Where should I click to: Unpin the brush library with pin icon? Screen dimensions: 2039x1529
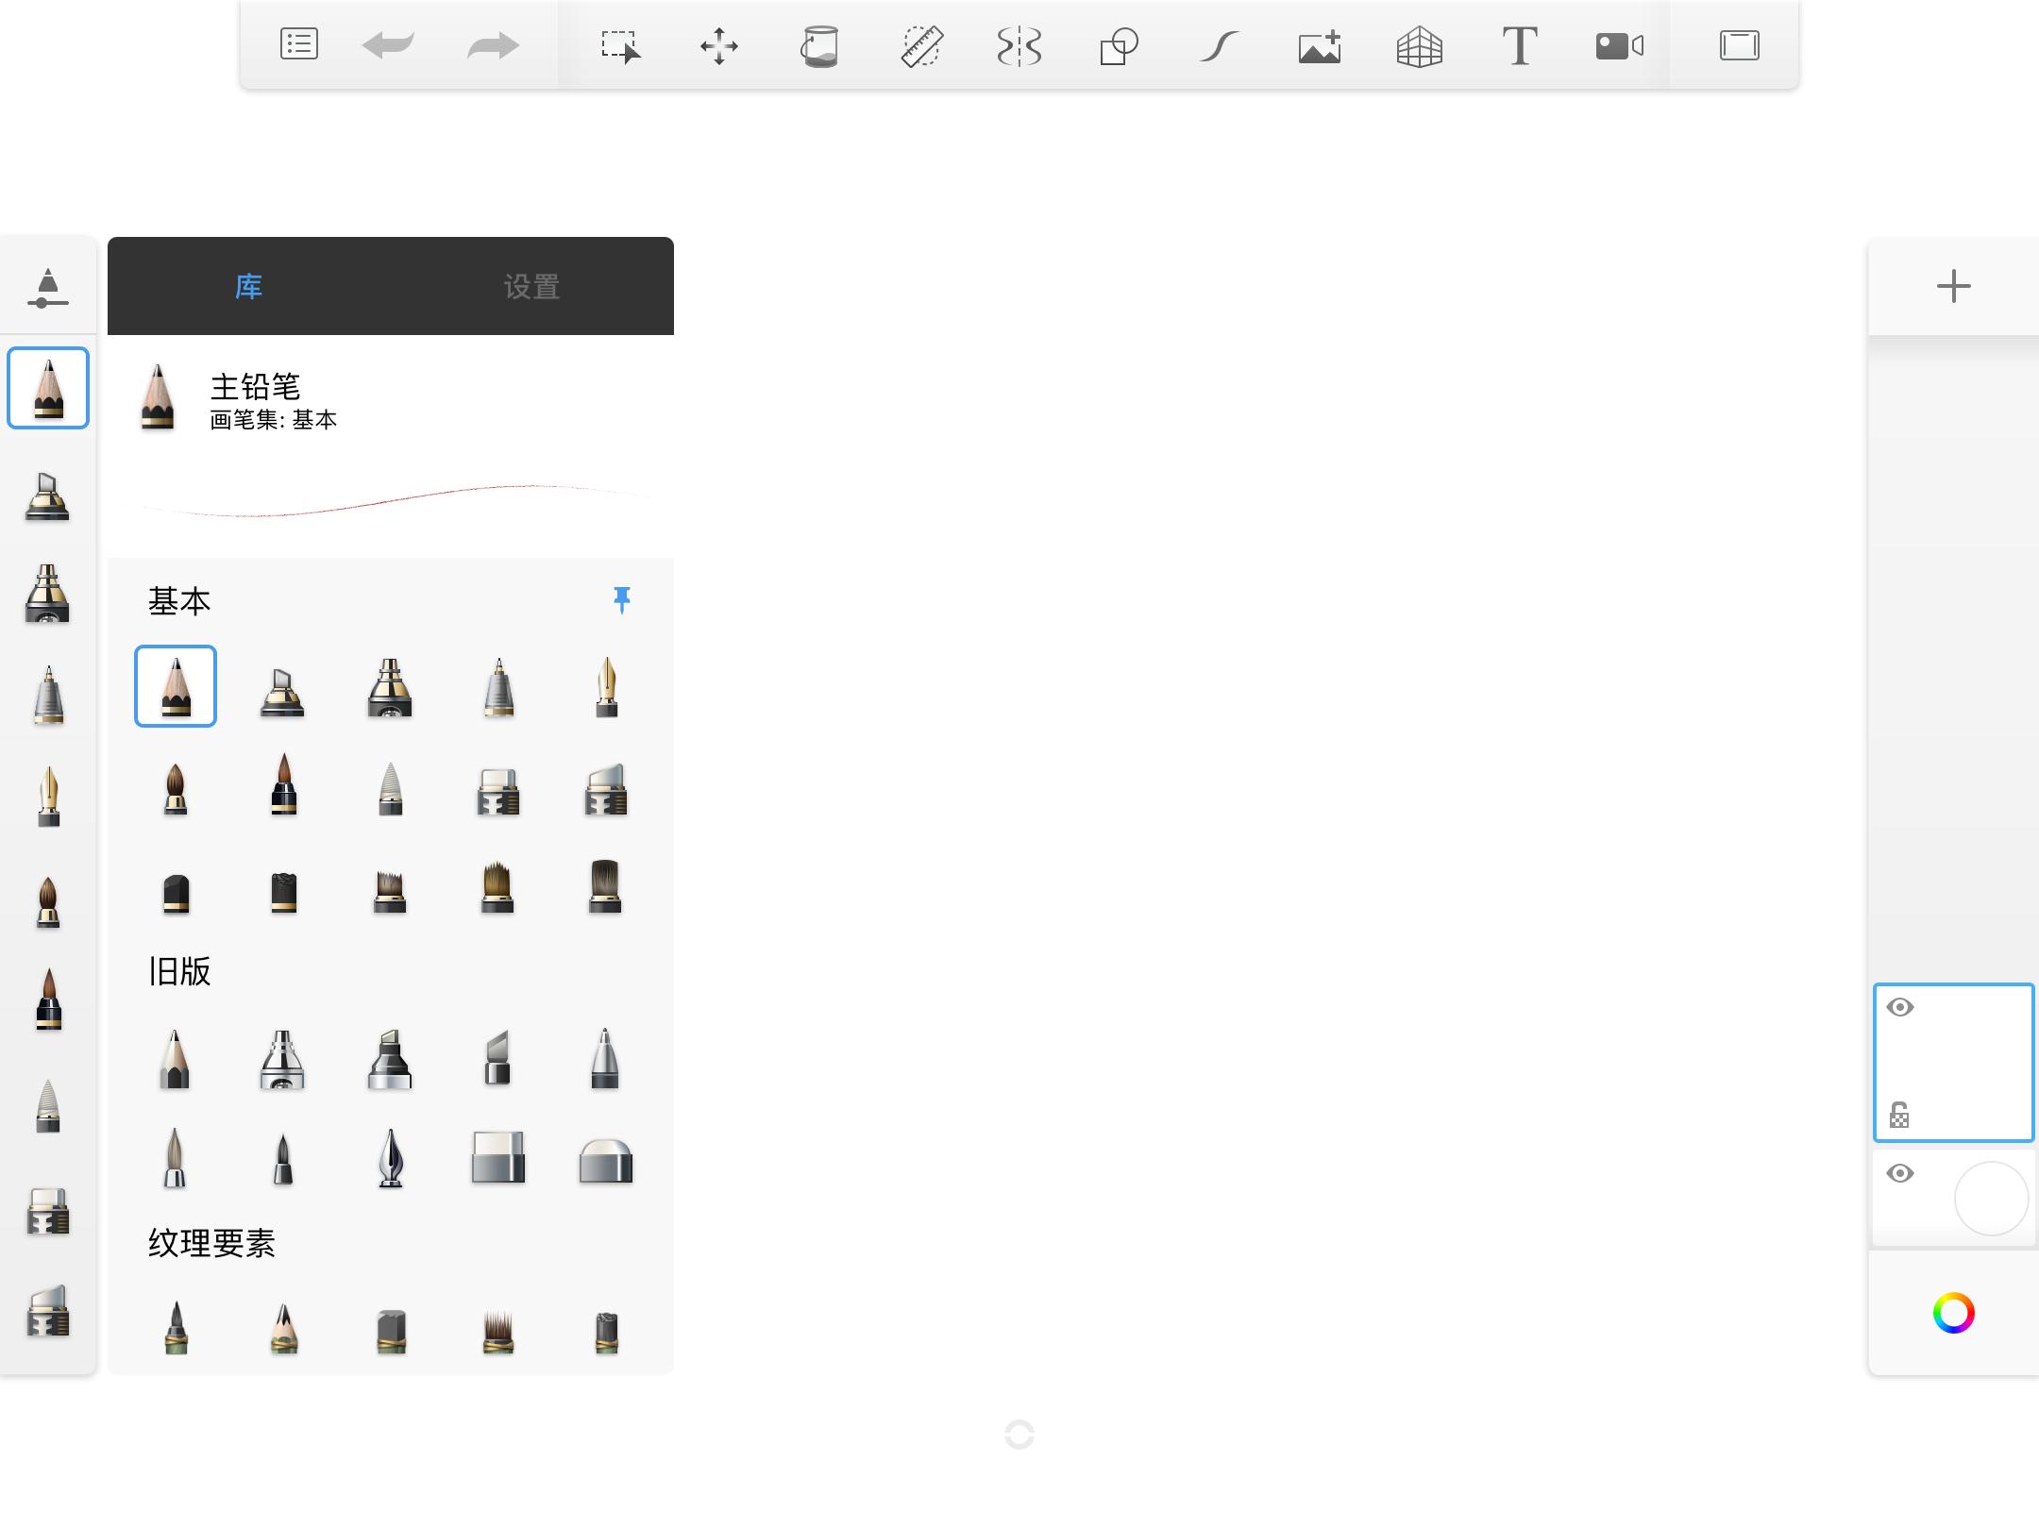[621, 599]
